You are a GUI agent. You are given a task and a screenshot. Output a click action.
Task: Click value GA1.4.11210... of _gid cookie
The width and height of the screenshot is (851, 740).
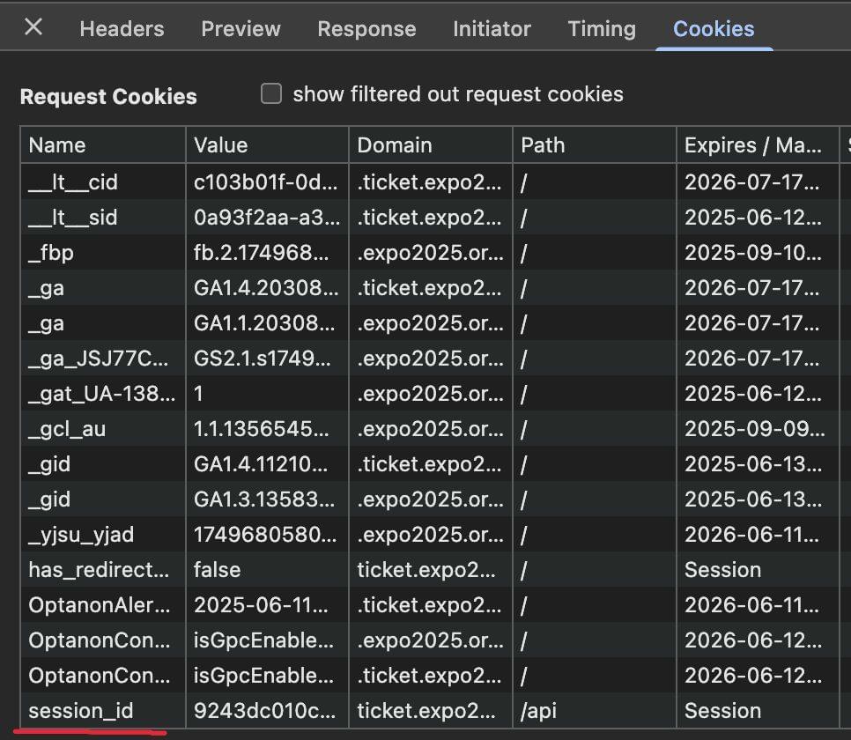[261, 464]
